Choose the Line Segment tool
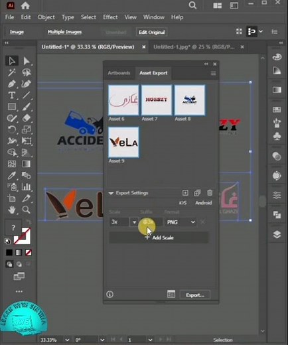 coord(27,96)
